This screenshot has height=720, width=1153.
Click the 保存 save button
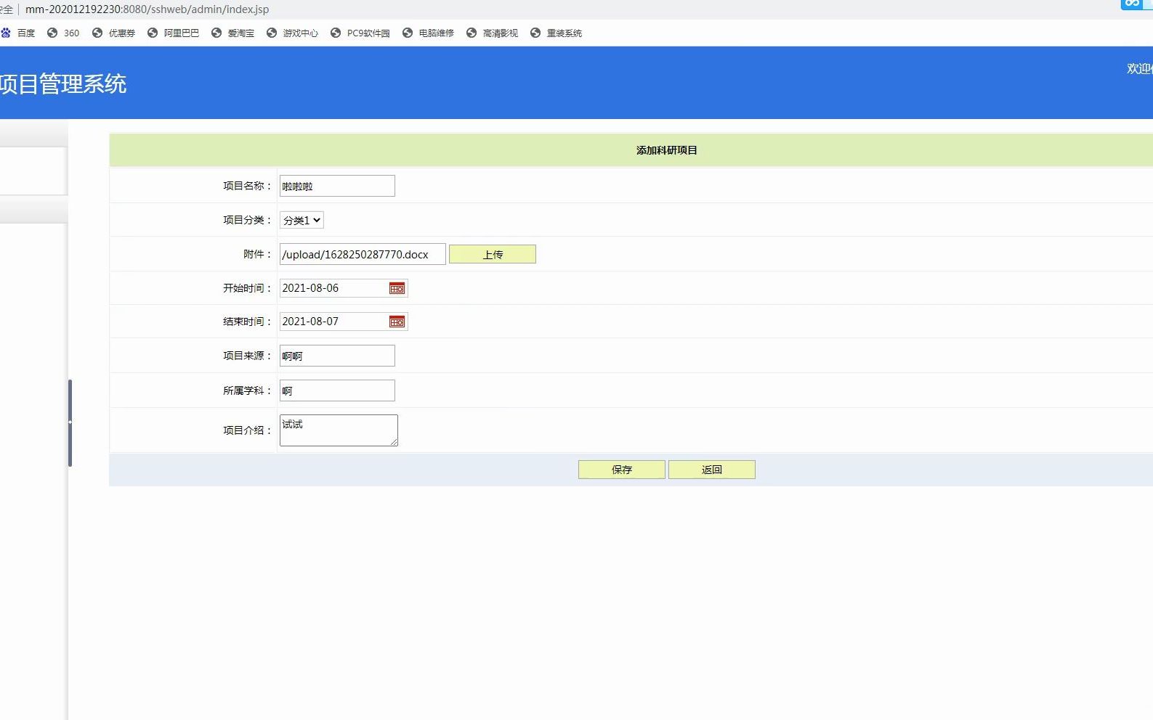(x=622, y=470)
